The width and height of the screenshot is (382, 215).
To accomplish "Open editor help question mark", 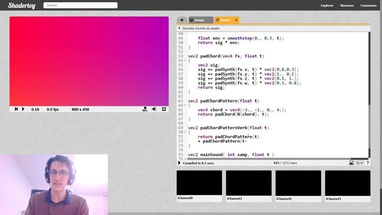I will click(368, 163).
